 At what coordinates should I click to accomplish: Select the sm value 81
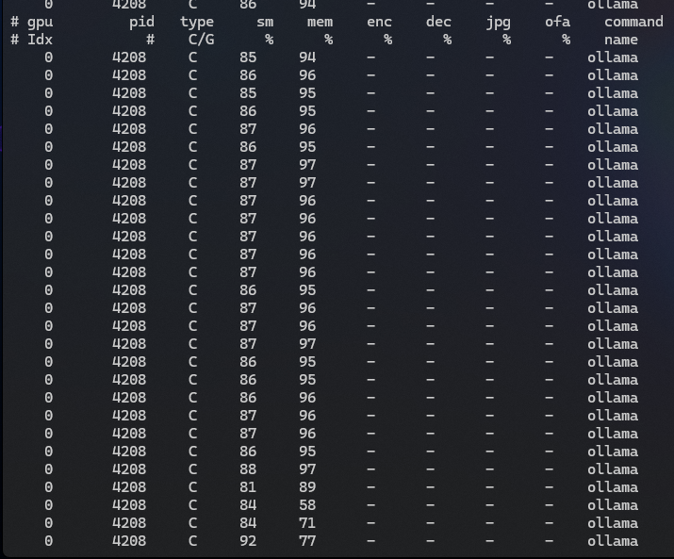(248, 487)
